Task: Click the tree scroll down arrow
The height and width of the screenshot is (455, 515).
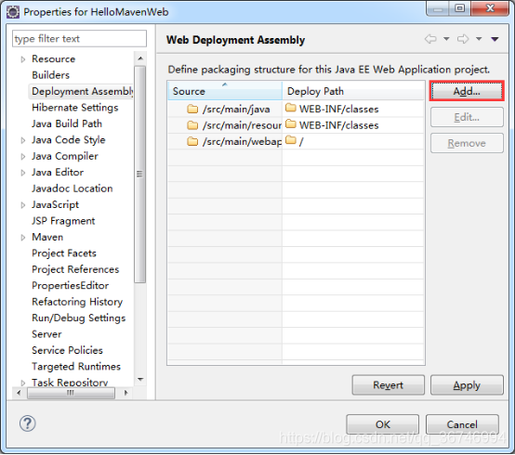Action: point(140,379)
